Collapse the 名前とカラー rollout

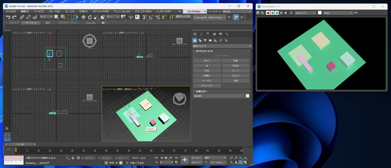click(x=202, y=91)
